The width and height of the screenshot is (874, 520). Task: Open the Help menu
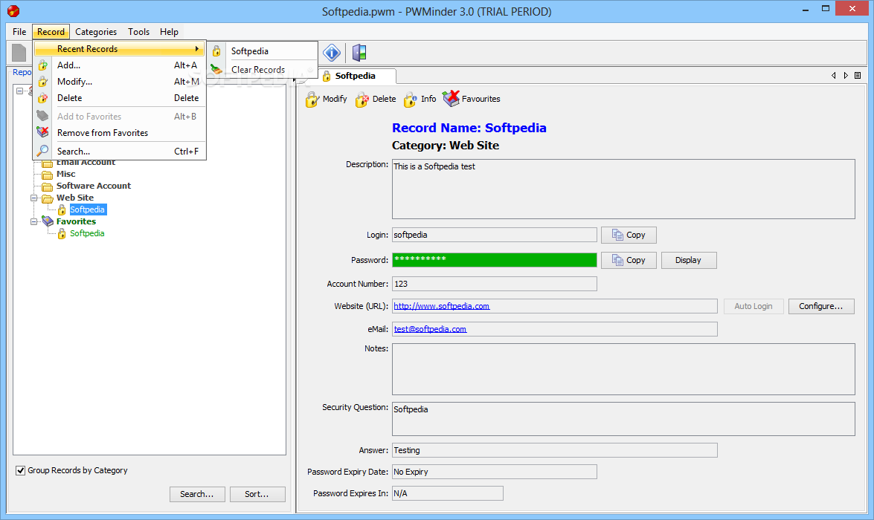[169, 32]
